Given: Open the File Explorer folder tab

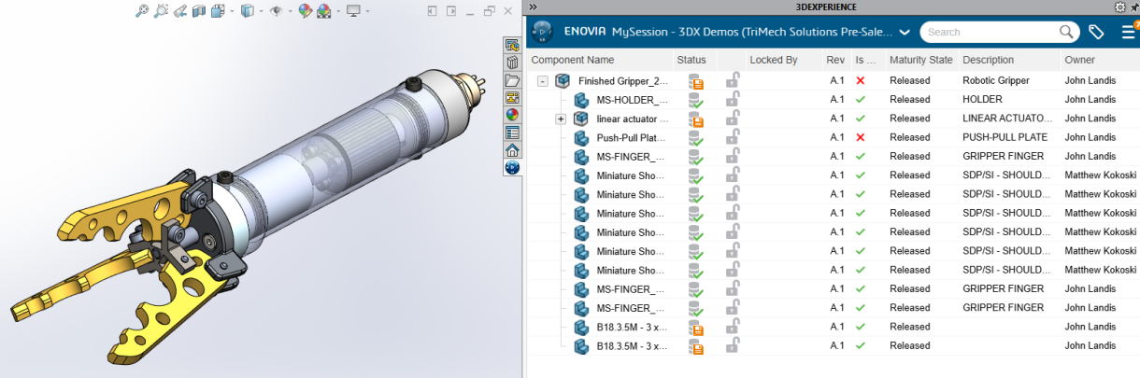Looking at the screenshot, I should (512, 80).
